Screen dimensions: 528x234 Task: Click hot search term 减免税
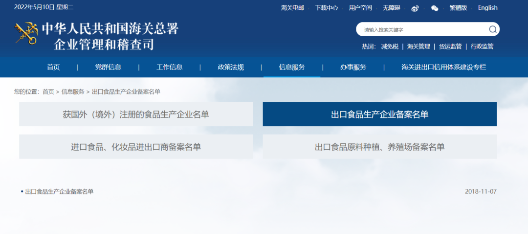coord(390,47)
